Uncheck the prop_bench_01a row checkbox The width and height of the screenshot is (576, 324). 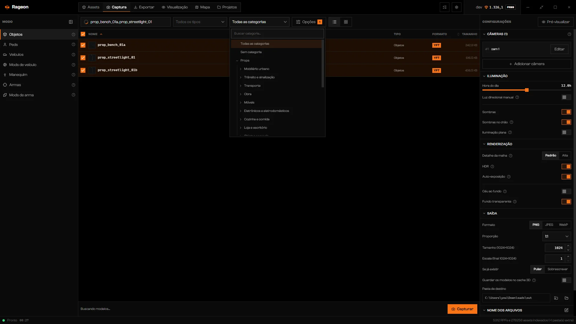(83, 45)
